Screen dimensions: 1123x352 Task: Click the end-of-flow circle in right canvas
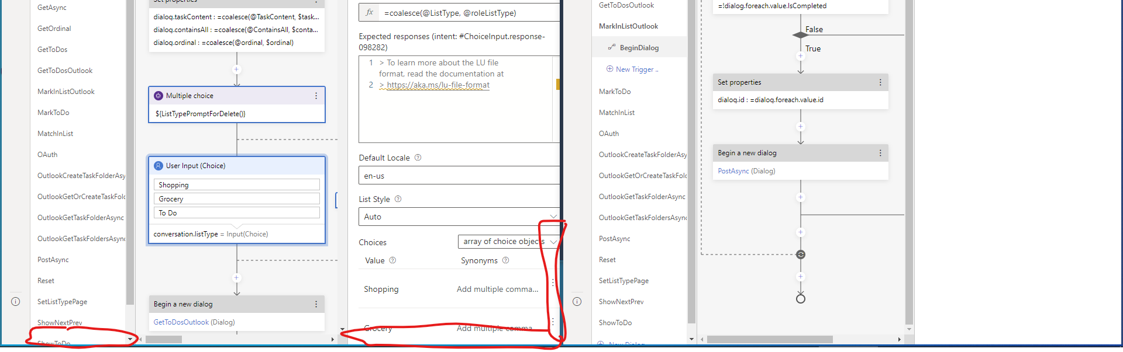tap(801, 299)
